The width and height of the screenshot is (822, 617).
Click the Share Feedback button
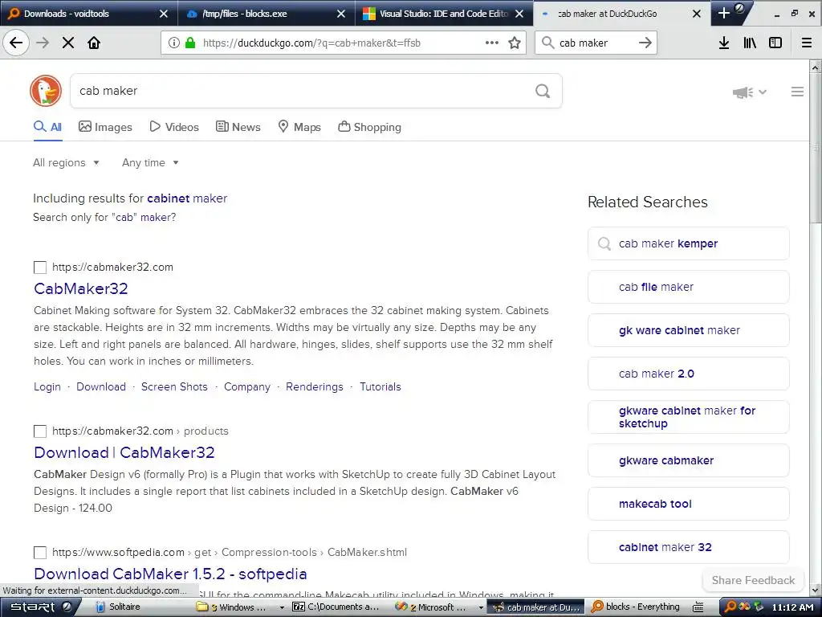[753, 580]
